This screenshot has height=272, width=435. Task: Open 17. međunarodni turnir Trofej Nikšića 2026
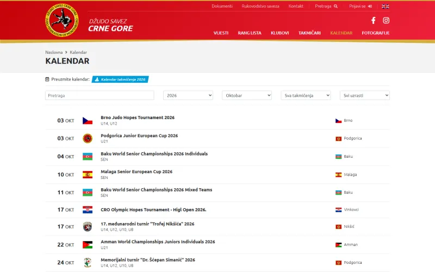pyautogui.click(x=147, y=224)
